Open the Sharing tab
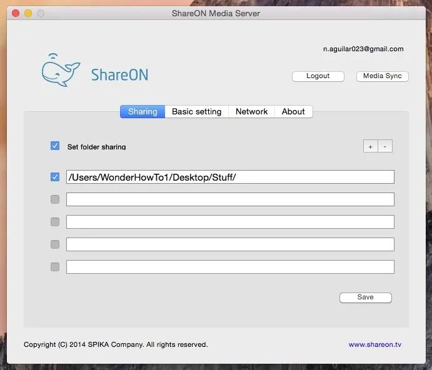The width and height of the screenshot is (432, 370). click(143, 112)
